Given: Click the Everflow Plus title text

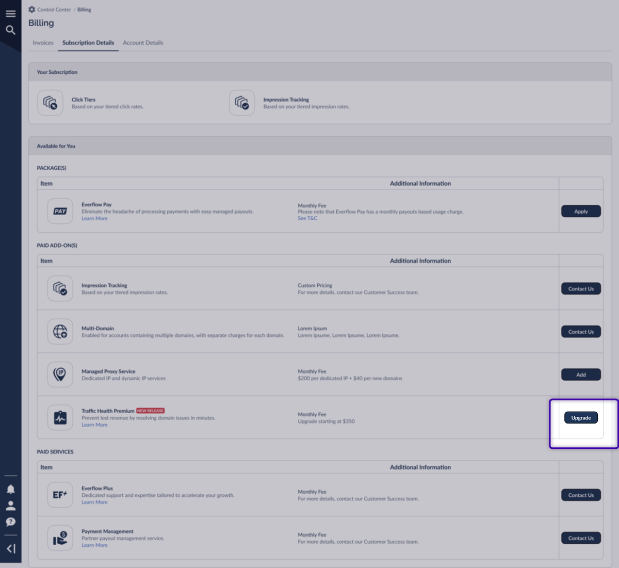Looking at the screenshot, I should (97, 489).
